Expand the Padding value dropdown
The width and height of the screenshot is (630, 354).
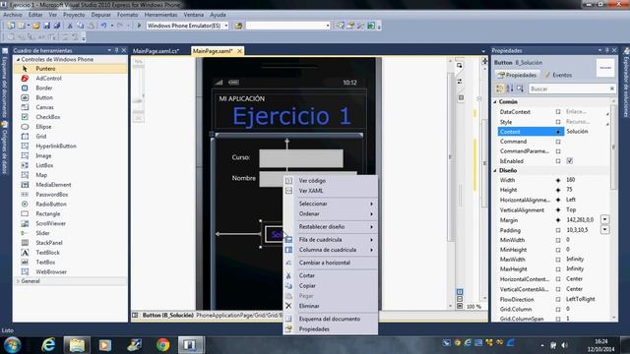point(604,229)
